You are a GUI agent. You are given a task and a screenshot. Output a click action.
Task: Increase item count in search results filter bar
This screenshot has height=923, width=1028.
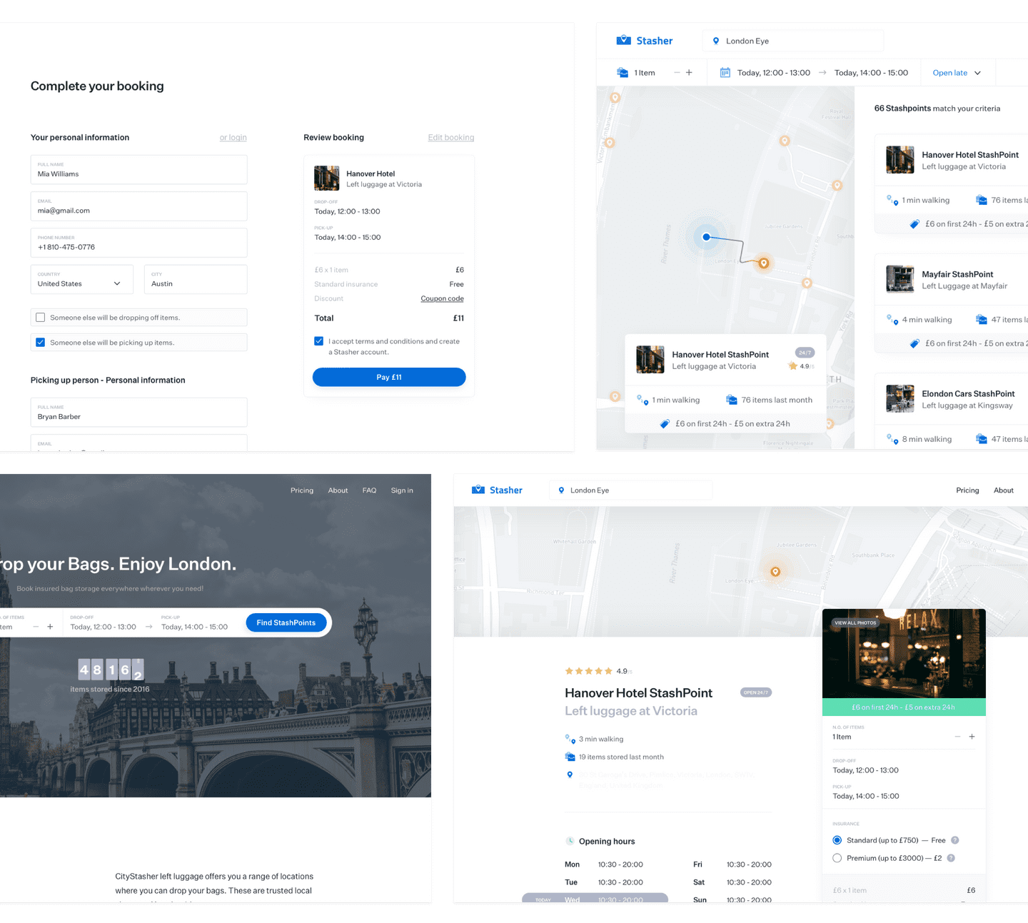(689, 73)
